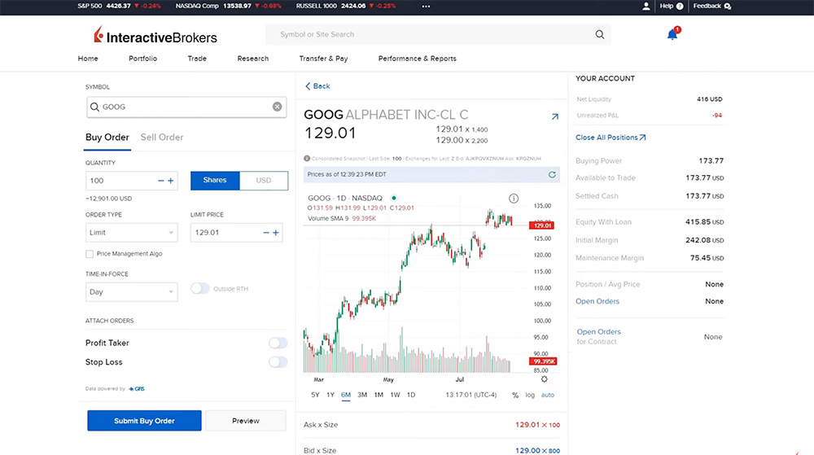Screen dimensions: 814x455
Task: Clear the GOOG symbol field
Action: pyautogui.click(x=278, y=107)
